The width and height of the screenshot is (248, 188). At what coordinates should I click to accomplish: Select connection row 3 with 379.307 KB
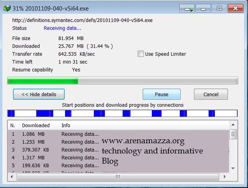point(118,150)
